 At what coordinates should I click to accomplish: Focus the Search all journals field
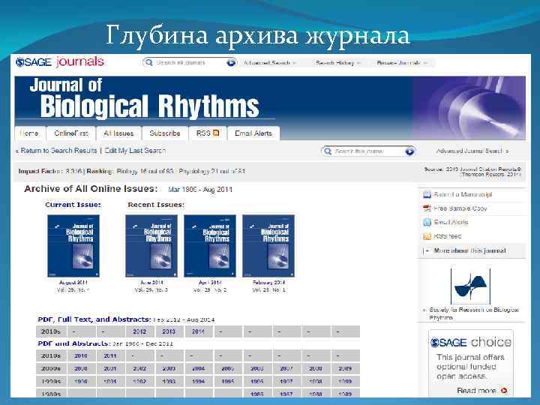click(x=190, y=63)
